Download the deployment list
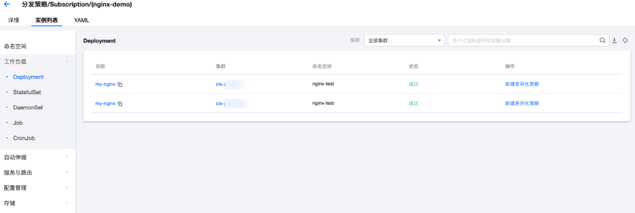Image resolution: width=635 pixels, height=213 pixels. (615, 40)
